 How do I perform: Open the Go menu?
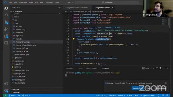pos(36,2)
